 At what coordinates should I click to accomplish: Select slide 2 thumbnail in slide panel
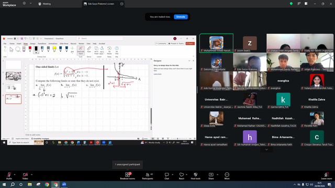pos(13,76)
